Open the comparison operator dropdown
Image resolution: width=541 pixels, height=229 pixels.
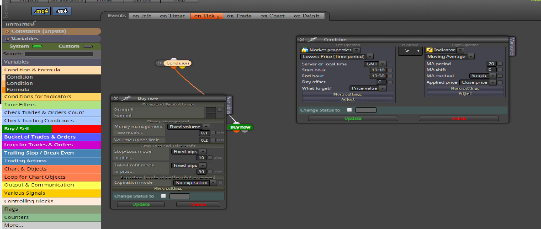[x=410, y=51]
